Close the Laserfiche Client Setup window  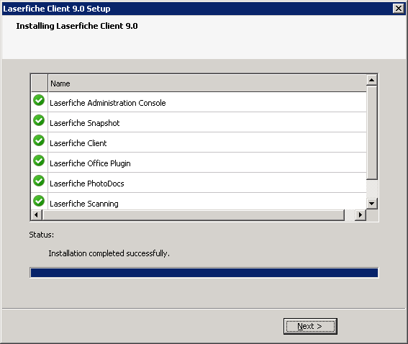pyautogui.click(x=399, y=9)
